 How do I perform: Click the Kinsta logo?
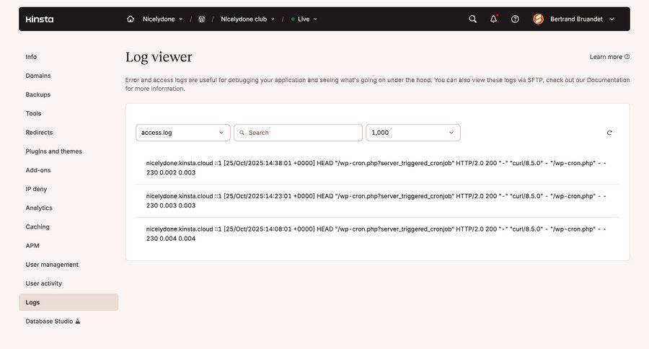(x=40, y=19)
